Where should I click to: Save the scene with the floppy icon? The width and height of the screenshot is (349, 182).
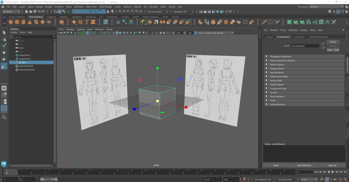click(x=35, y=12)
